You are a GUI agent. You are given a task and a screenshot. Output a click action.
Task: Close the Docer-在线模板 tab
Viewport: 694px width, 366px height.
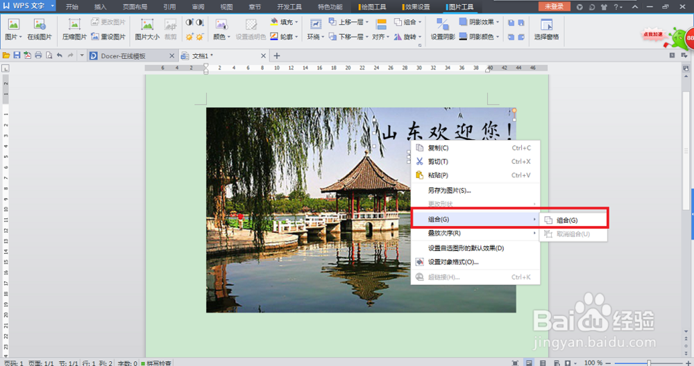(x=171, y=55)
